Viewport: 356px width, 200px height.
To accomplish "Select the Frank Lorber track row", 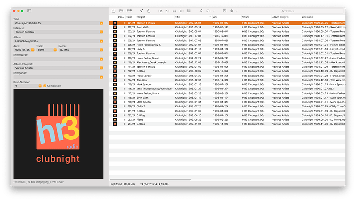I will (227, 76).
